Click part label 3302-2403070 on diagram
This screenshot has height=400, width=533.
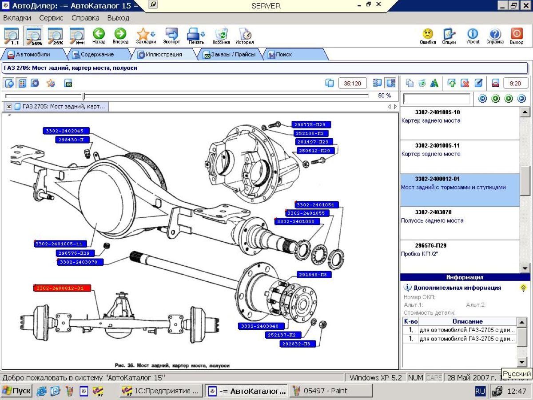pyautogui.click(x=80, y=262)
